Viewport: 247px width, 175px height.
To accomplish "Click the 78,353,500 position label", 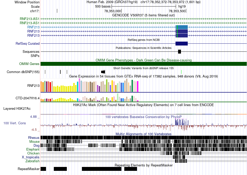I will pyautogui.click(x=177, y=11).
